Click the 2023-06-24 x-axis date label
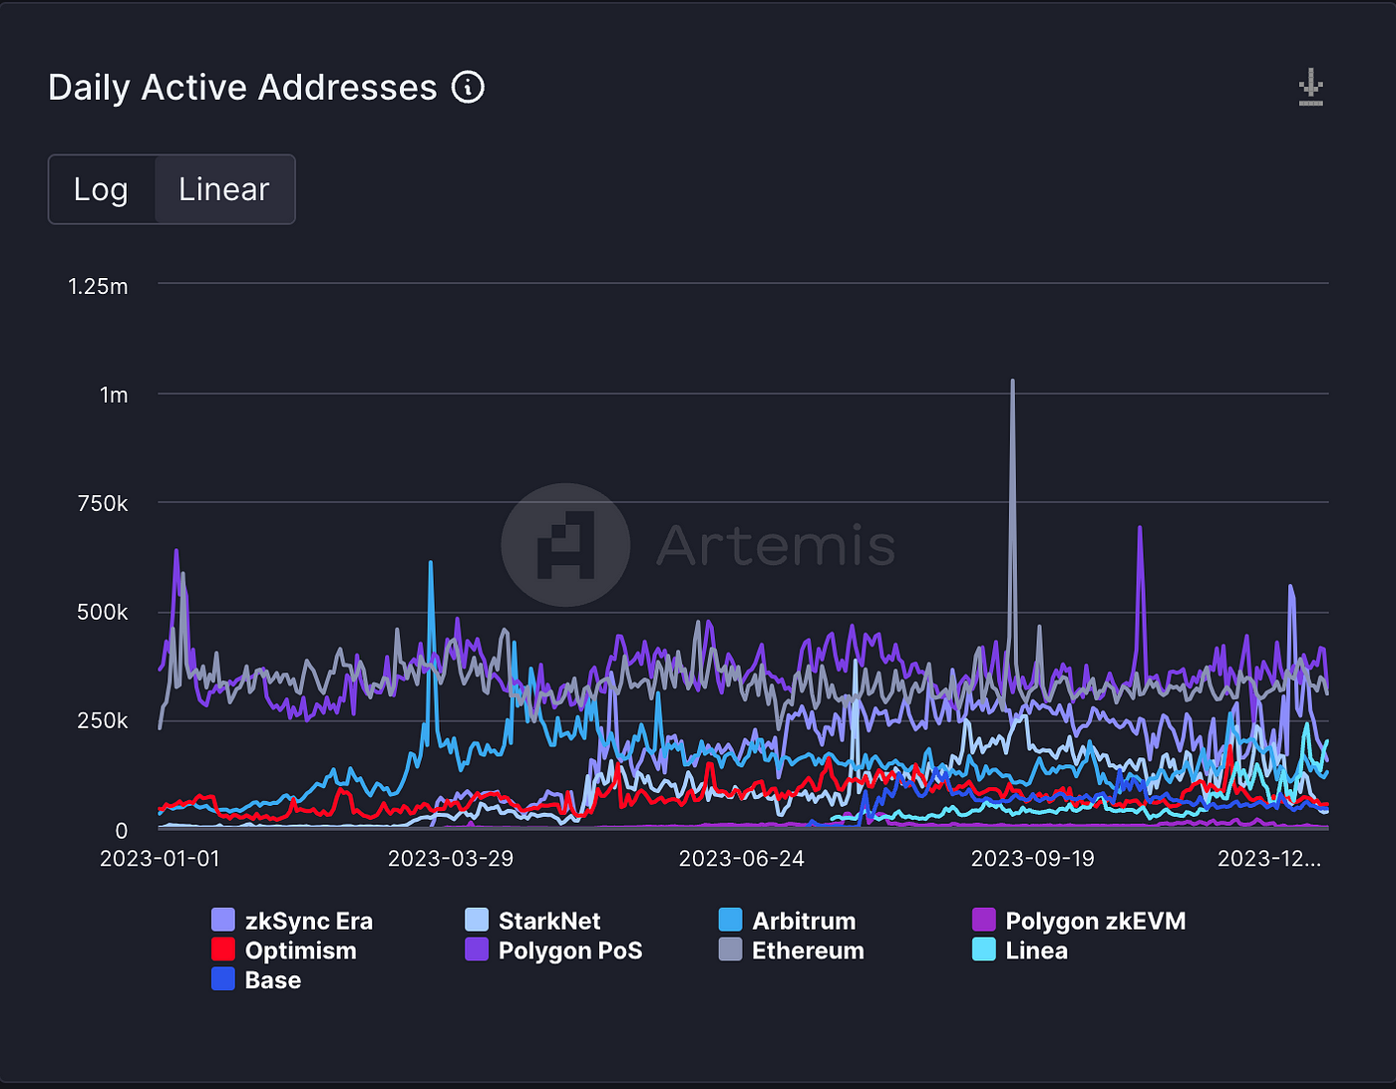The image size is (1396, 1089). [742, 859]
